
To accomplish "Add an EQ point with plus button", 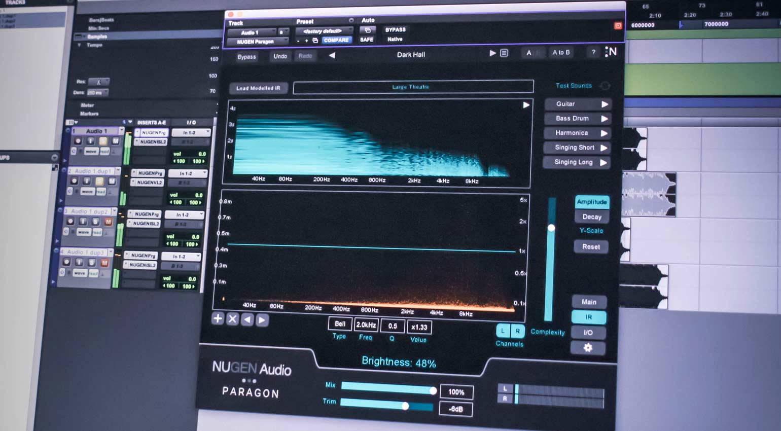I will click(218, 318).
